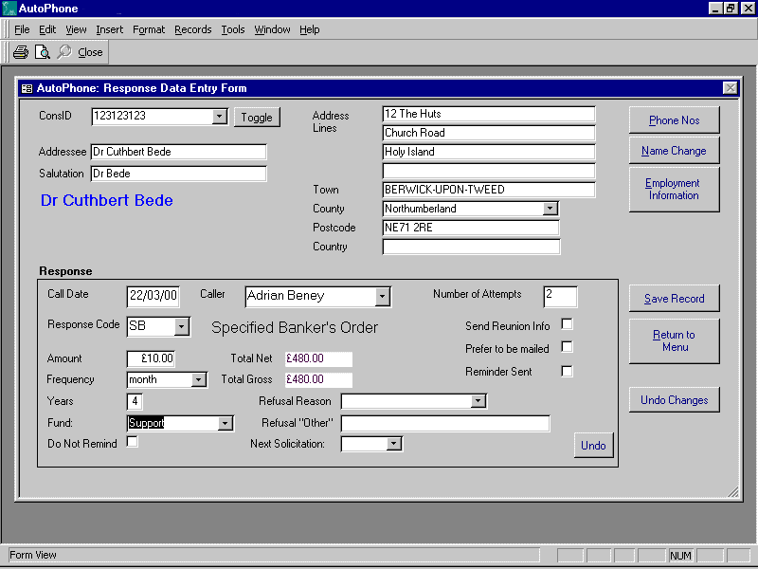Click the Toggle button
Image resolution: width=758 pixels, height=569 pixels.
pyautogui.click(x=257, y=117)
